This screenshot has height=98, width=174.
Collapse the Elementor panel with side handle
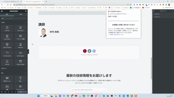(28, 51)
